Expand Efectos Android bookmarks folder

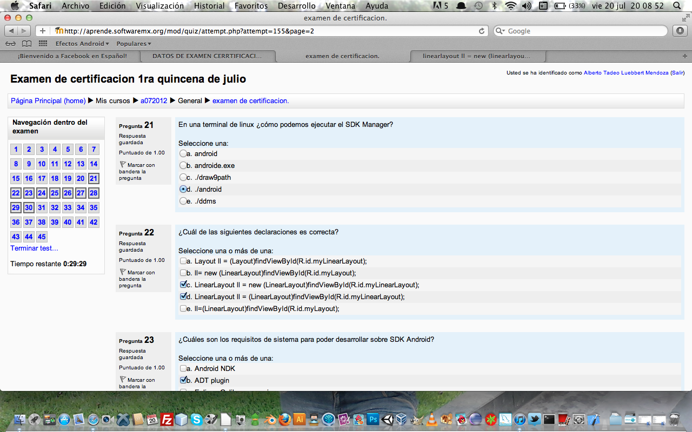[x=82, y=43]
